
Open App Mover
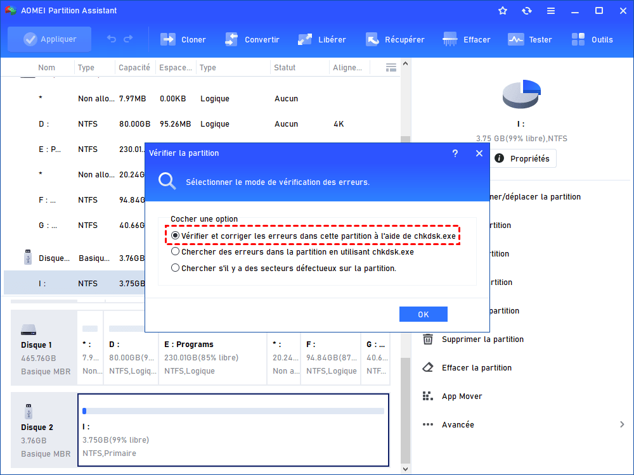[462, 396]
